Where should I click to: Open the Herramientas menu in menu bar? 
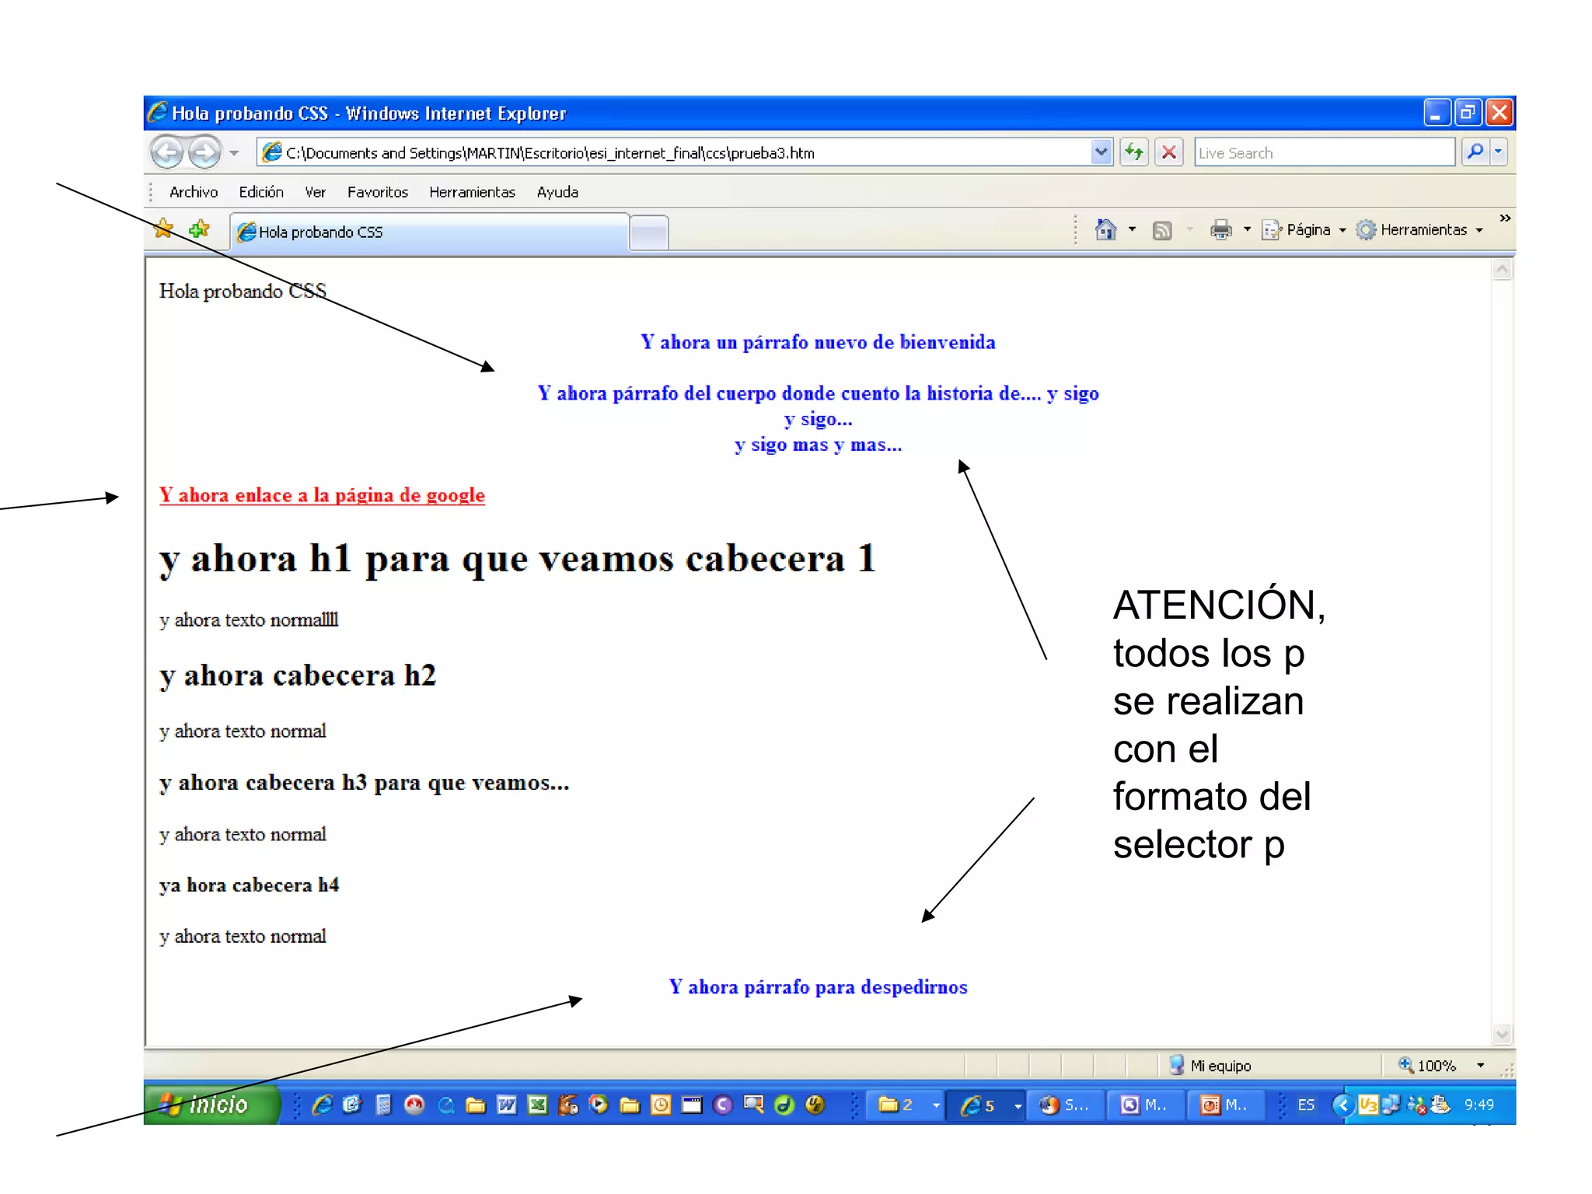coord(472,192)
